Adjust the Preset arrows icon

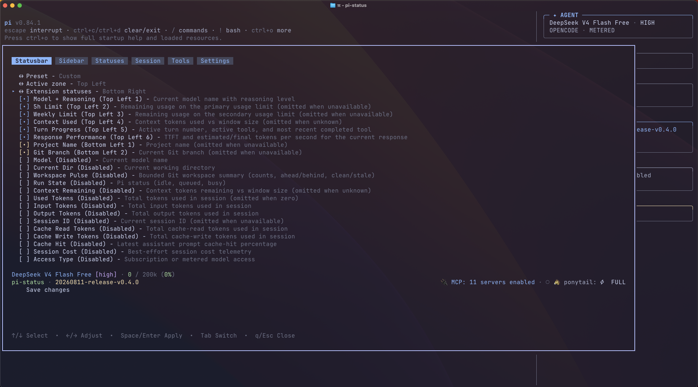coord(21,76)
